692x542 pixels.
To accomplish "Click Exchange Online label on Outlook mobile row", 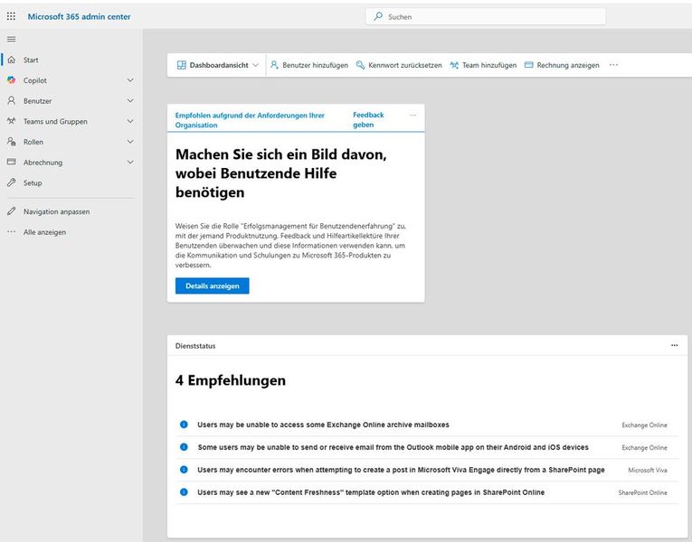I will [644, 448].
